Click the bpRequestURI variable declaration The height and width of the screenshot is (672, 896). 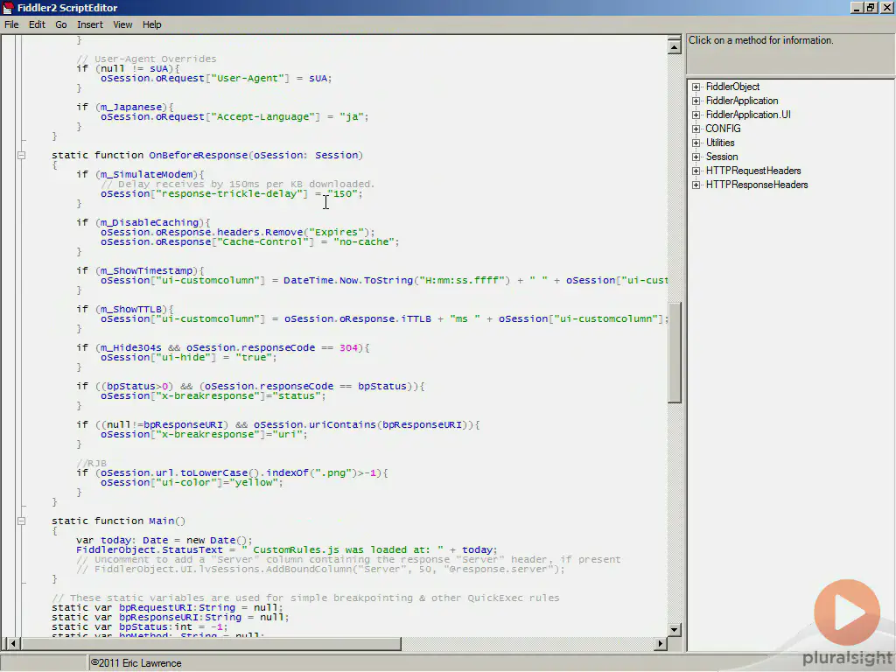pyautogui.click(x=167, y=607)
